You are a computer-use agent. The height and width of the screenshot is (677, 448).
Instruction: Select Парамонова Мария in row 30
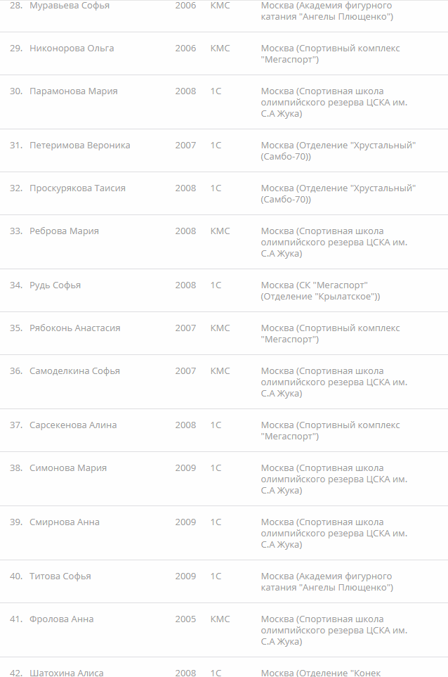pyautogui.click(x=73, y=91)
